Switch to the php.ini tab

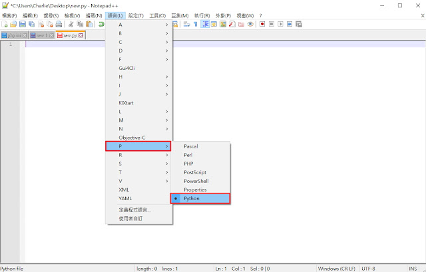click(x=14, y=35)
